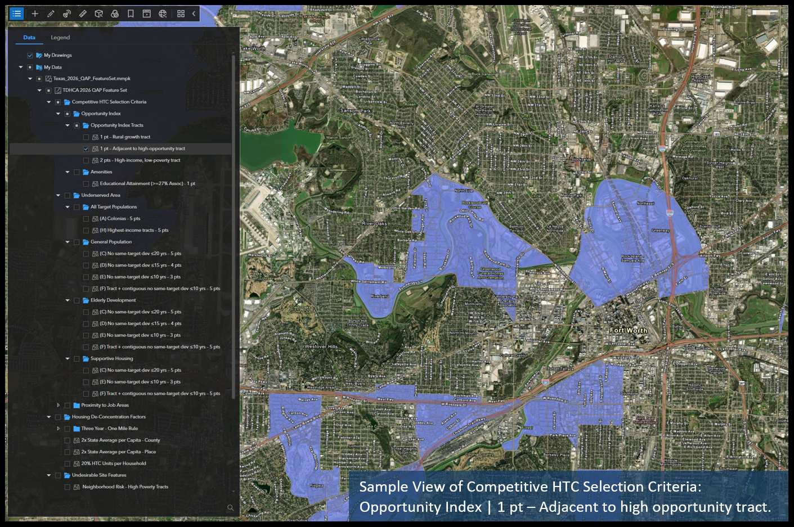Enable the 1 pt Rural growth tract layer
The image size is (794, 527).
(86, 137)
